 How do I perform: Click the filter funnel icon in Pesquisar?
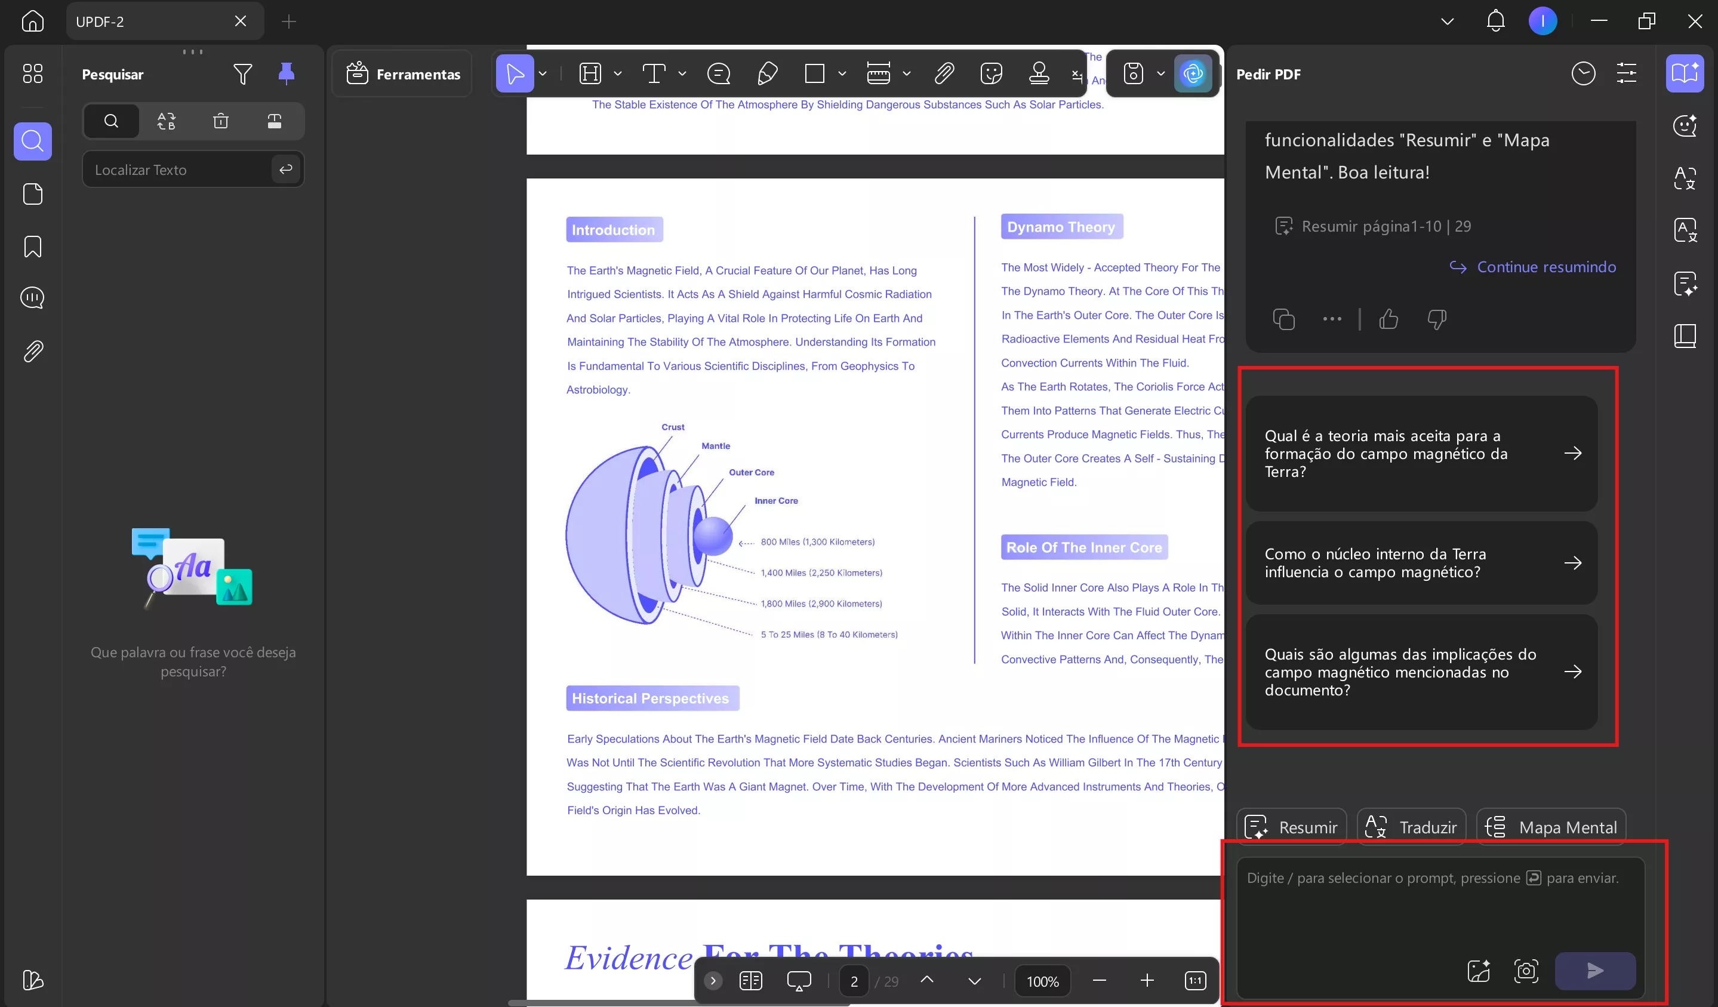tap(243, 73)
